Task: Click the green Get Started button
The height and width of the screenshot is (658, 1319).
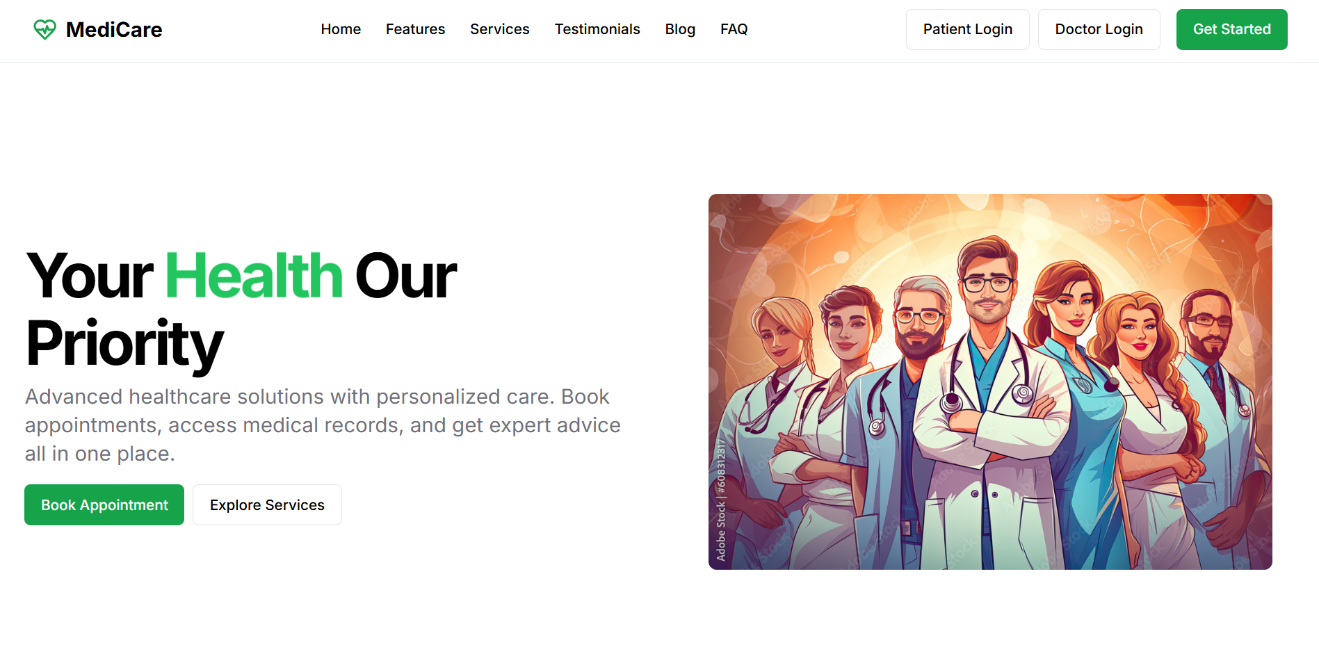Action: click(1232, 29)
